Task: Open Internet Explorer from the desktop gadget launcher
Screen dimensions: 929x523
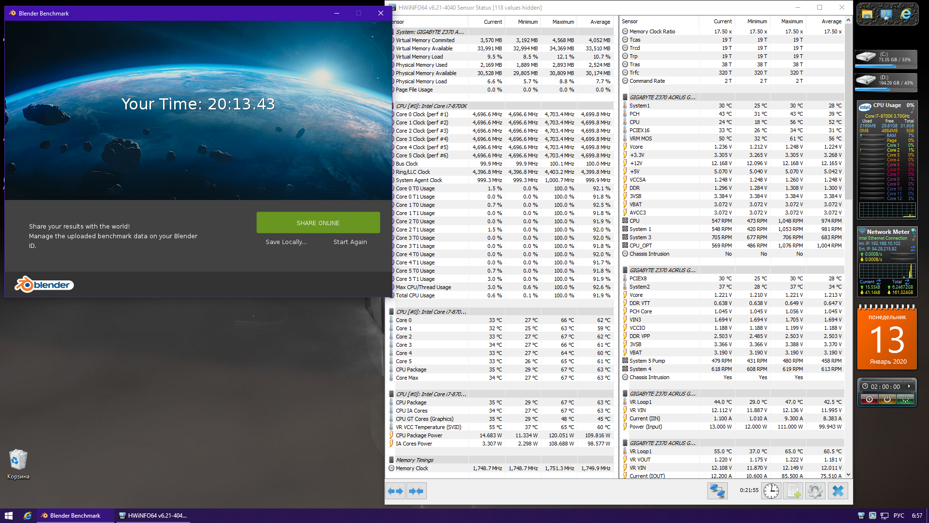Action: (x=906, y=15)
